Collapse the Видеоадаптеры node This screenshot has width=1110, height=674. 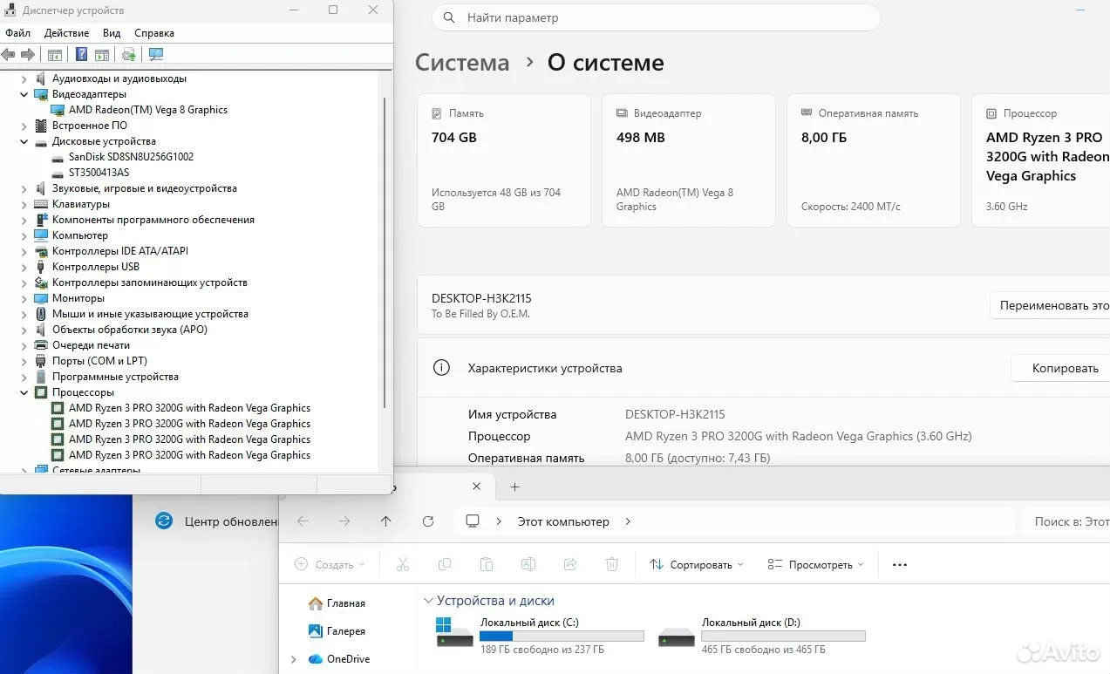pyautogui.click(x=24, y=94)
